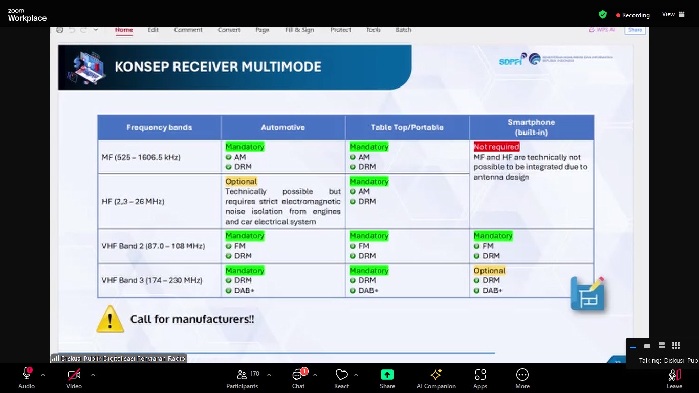Expand the audio settings arrow

(43, 375)
